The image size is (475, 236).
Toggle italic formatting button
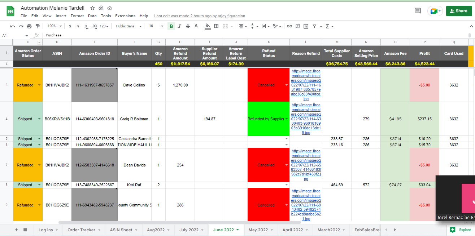pos(180,26)
